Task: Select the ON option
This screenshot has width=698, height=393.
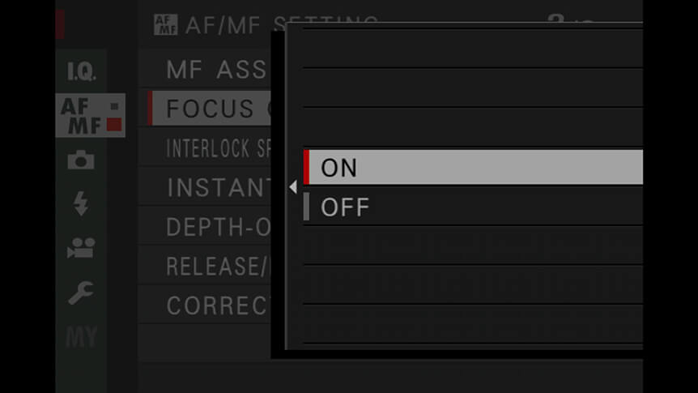Action: pyautogui.click(x=473, y=167)
